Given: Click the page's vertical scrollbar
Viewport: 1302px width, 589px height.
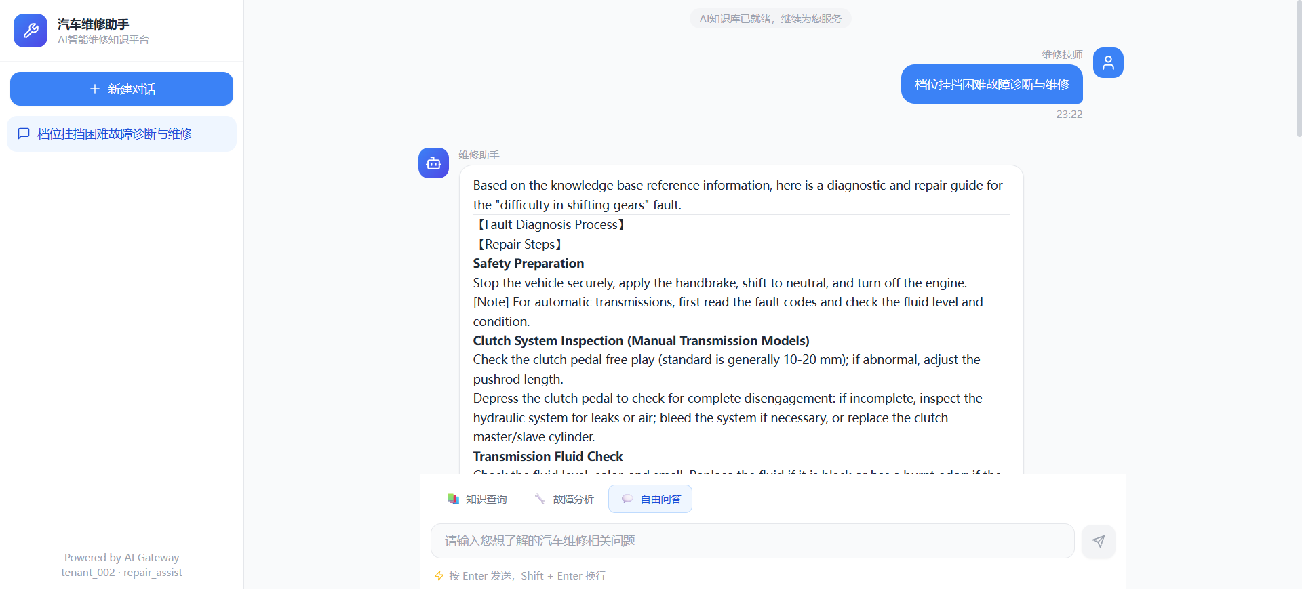Looking at the screenshot, I should click(1299, 68).
